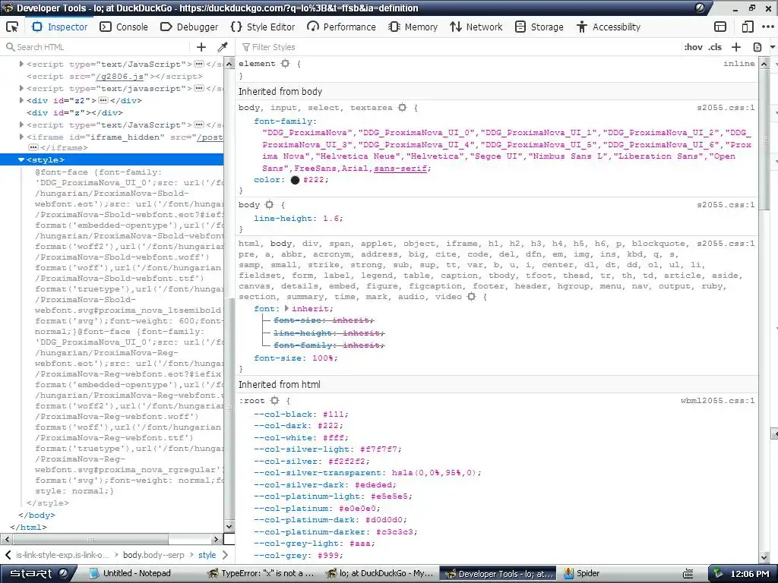Open the Storage tab
The width and height of the screenshot is (778, 583).
point(539,27)
